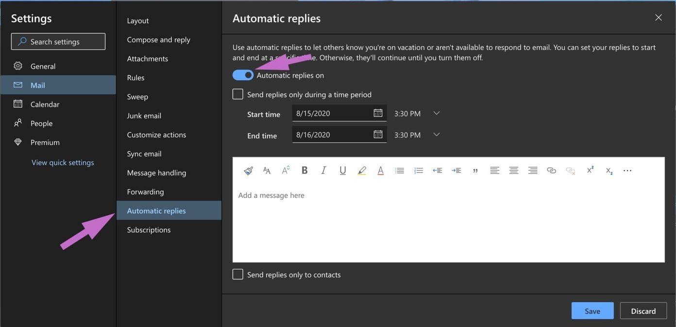Open Attachments settings
Screen dimensions: 676x327
169,58
